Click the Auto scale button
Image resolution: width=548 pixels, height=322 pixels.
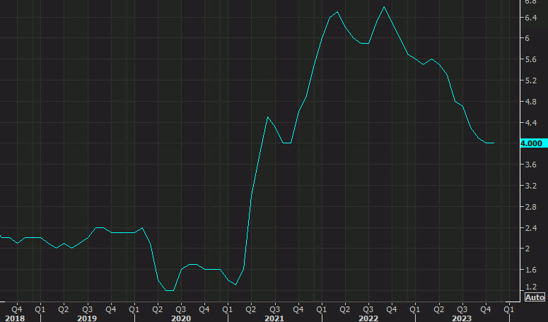534,297
